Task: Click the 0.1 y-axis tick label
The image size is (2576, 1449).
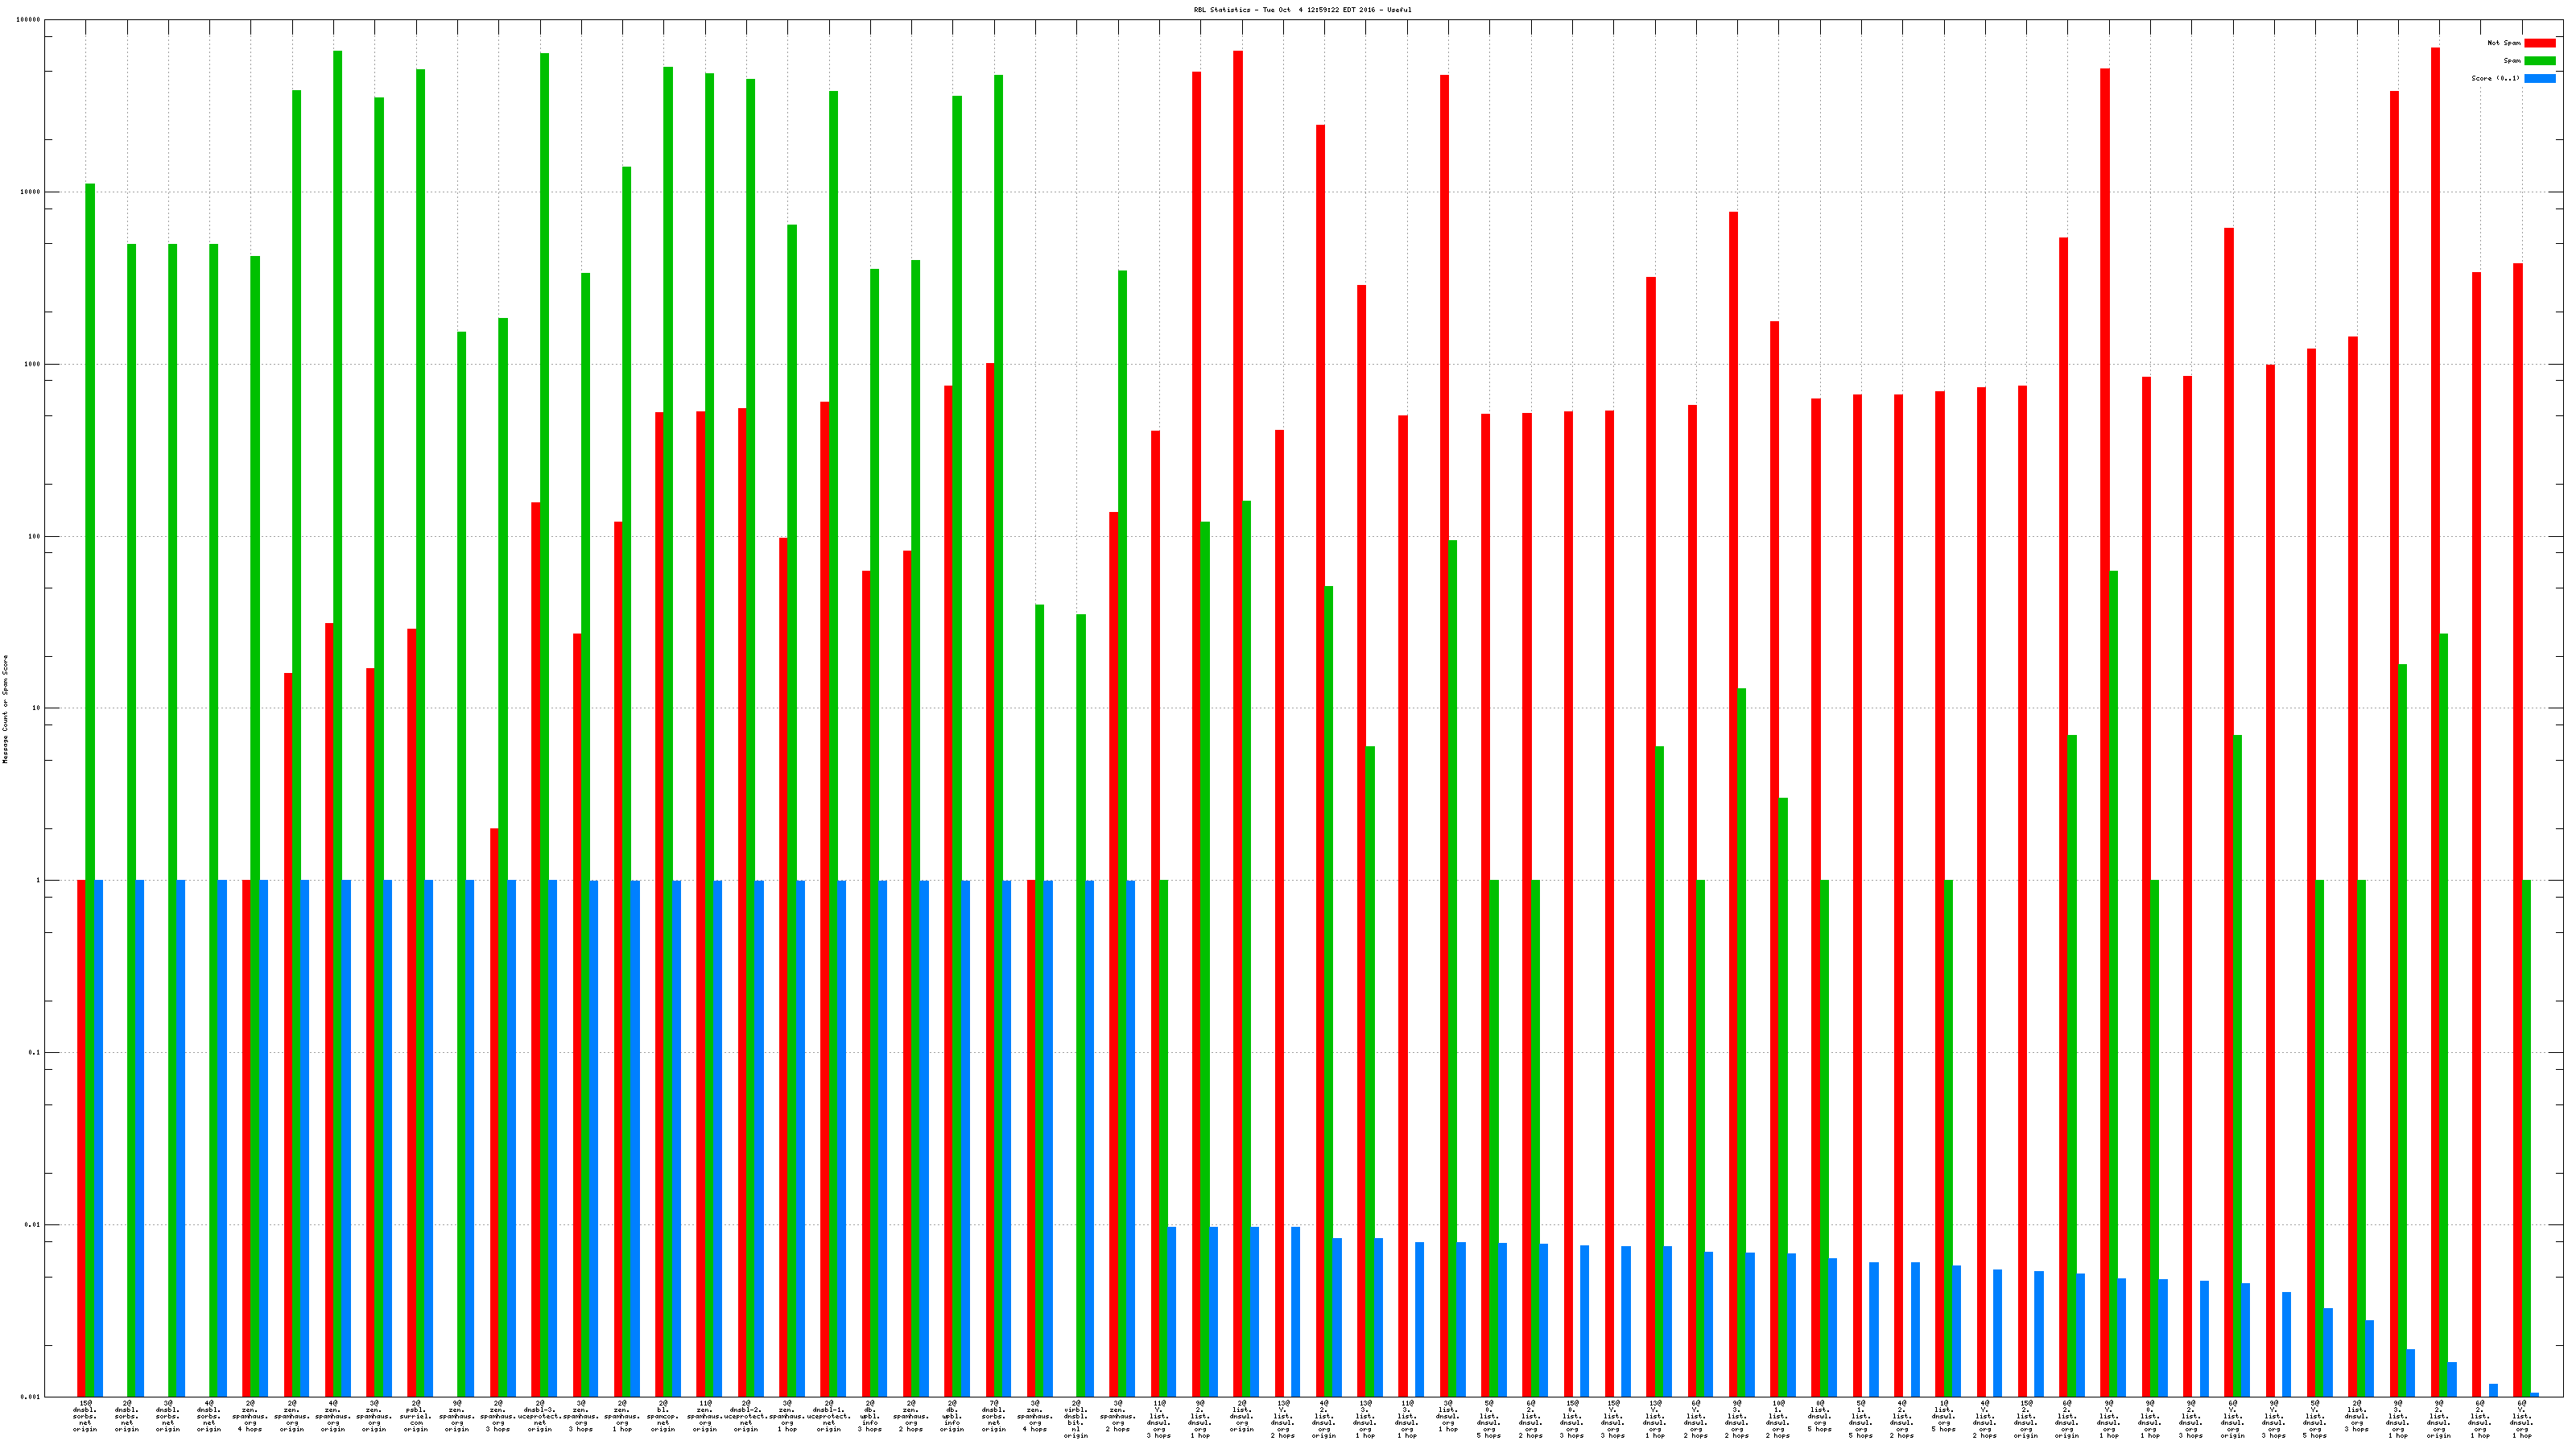Action: pyautogui.click(x=35, y=1053)
